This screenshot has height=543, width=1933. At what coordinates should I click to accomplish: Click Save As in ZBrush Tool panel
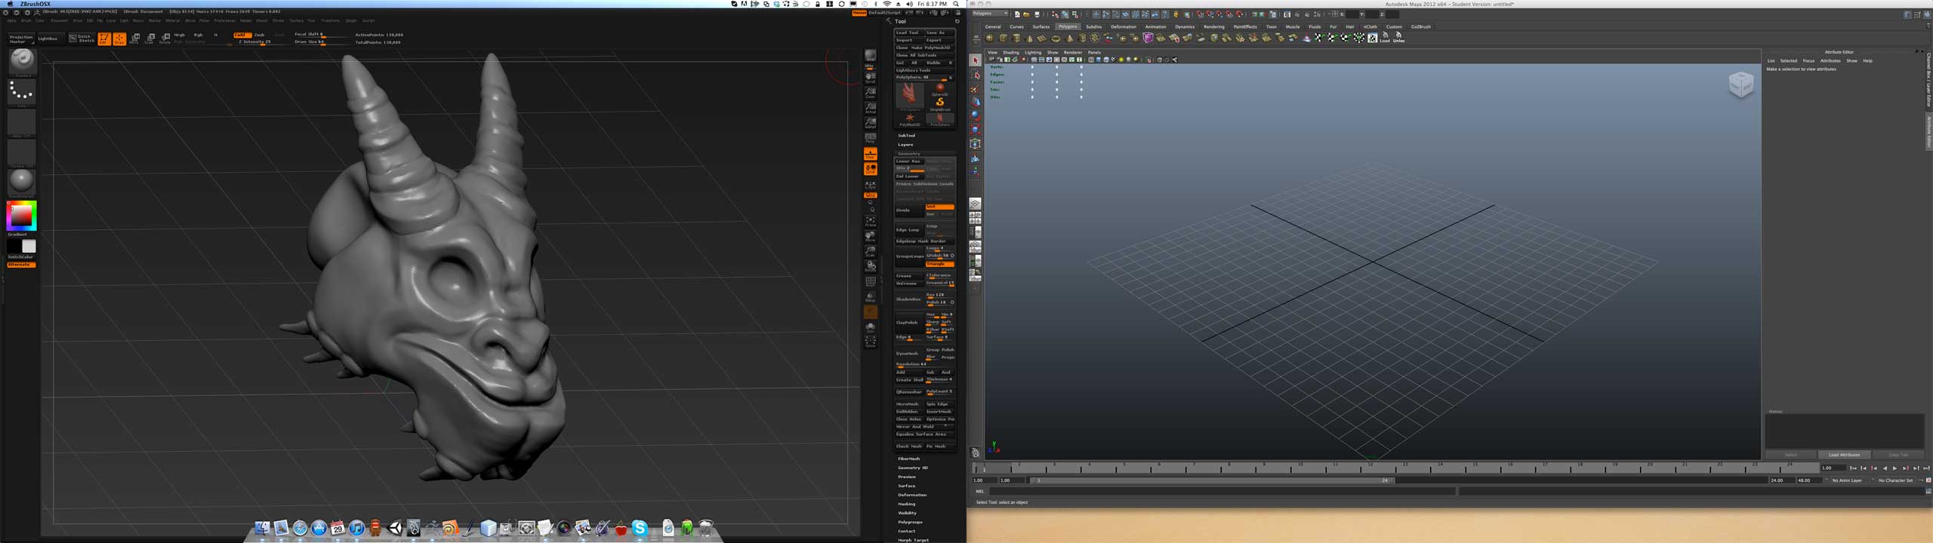pos(939,32)
